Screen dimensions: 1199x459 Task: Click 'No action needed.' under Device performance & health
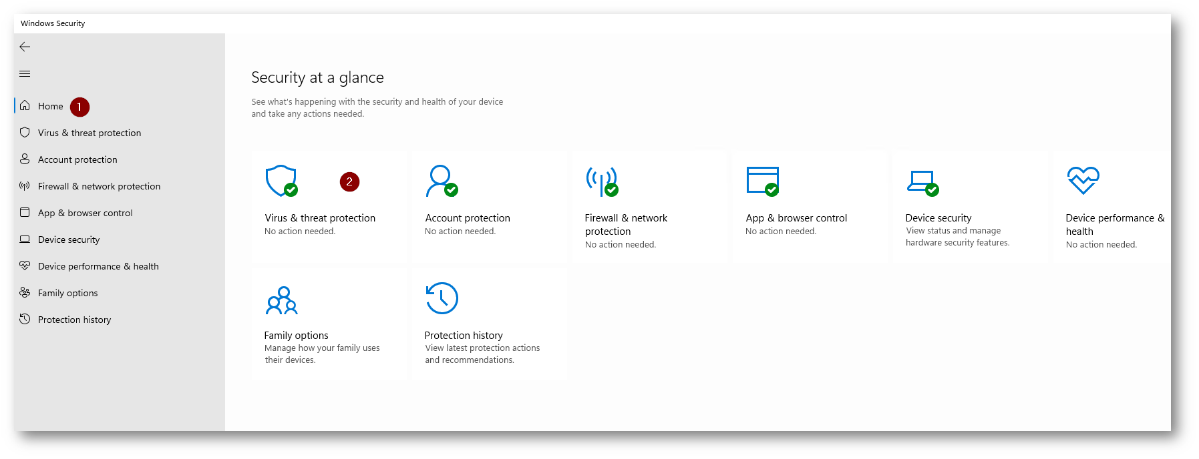(x=1101, y=245)
